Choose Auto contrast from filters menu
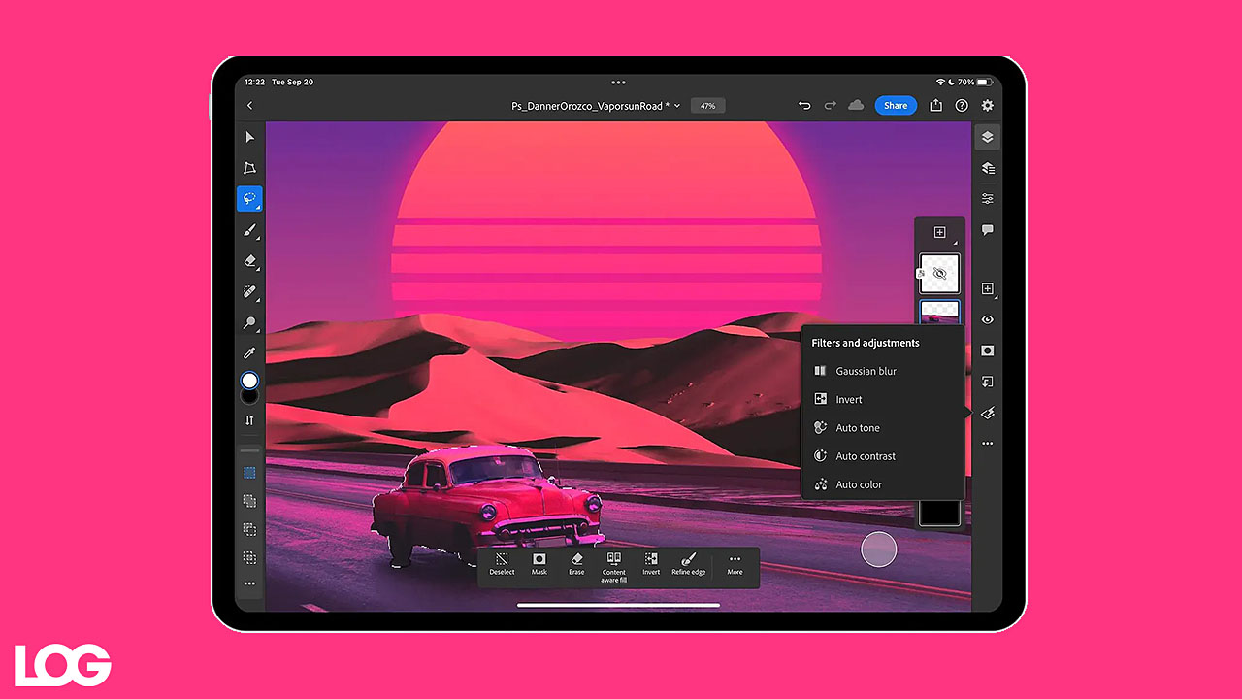 tap(866, 456)
